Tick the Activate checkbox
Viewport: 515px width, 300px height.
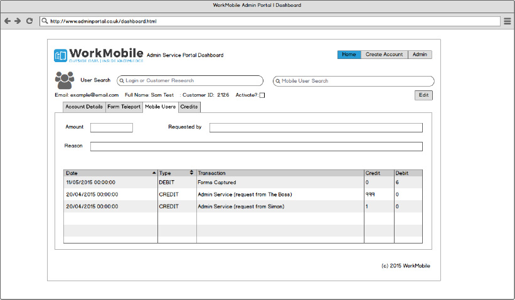coord(262,95)
